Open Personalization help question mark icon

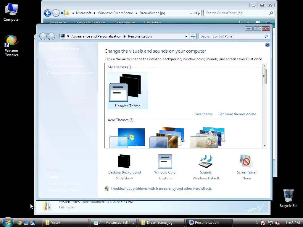pos(267,45)
